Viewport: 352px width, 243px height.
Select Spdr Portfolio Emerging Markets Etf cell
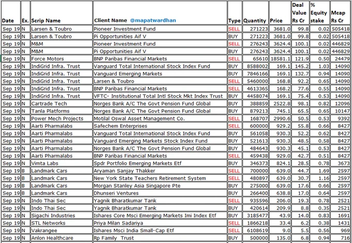(160, 163)
